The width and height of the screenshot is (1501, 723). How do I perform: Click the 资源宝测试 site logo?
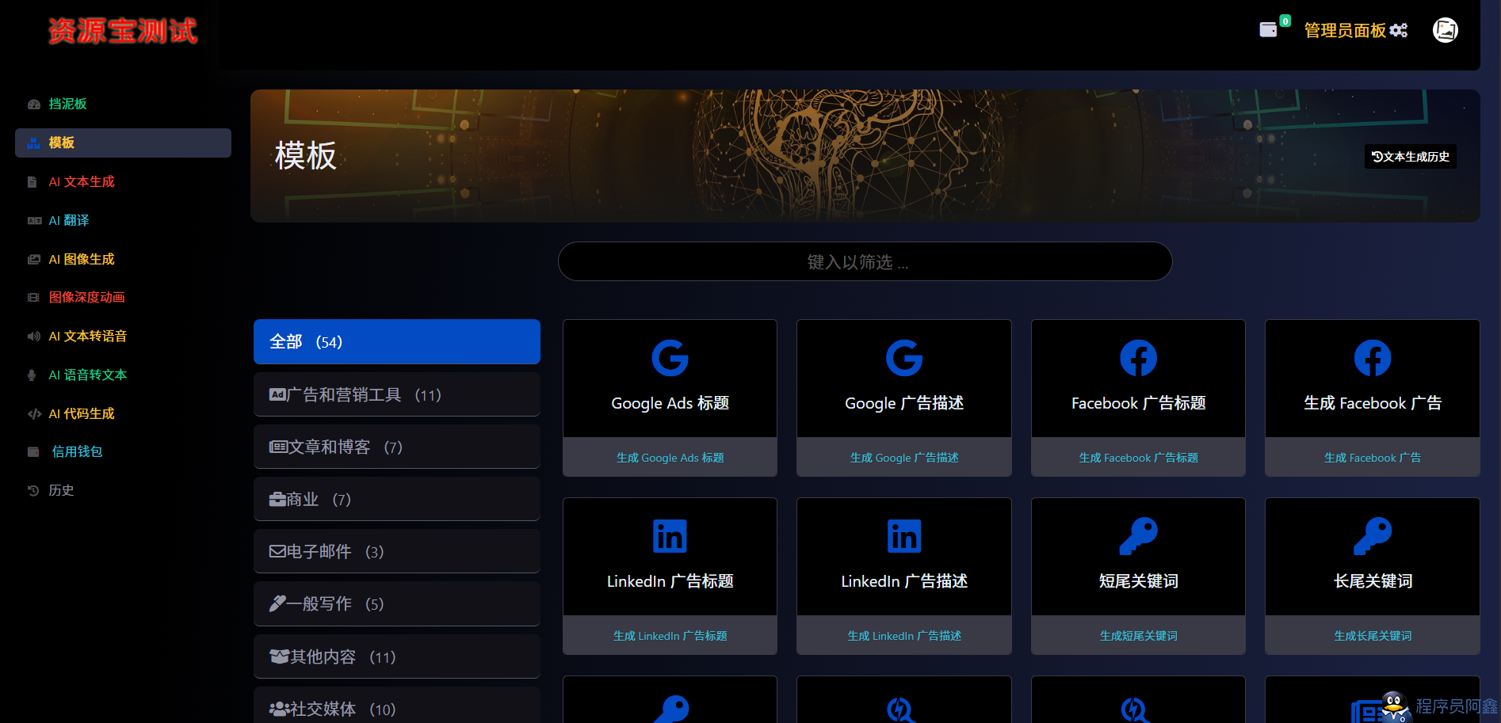123,31
